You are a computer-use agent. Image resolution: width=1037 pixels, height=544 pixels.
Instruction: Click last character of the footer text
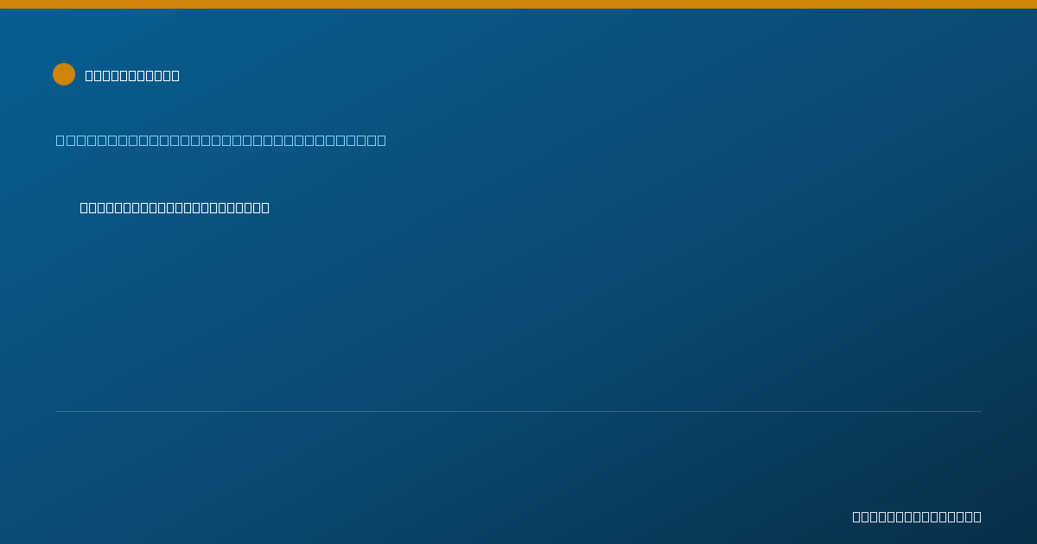click(x=977, y=516)
